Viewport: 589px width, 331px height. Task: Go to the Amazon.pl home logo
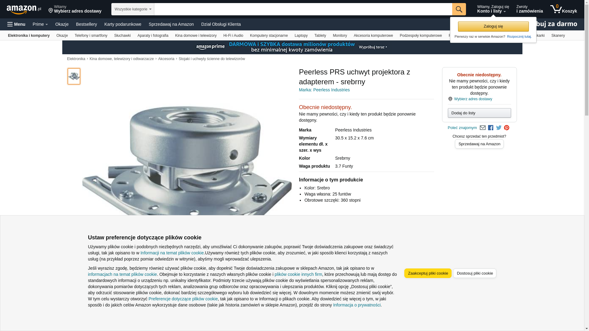tap(24, 9)
